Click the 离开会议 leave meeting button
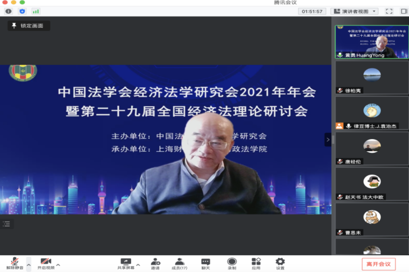The height and width of the screenshot is (272, 409). pos(379,264)
